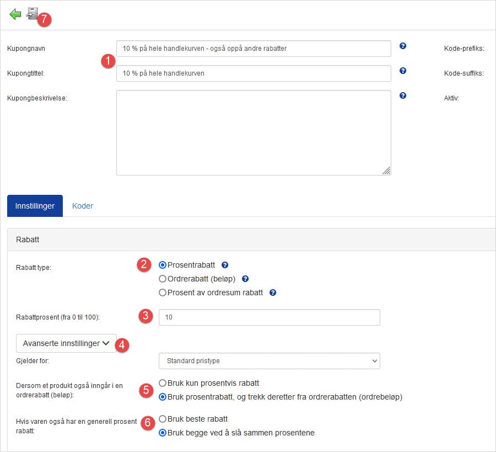Collapse the Avanserte innstillinger section

point(66,343)
